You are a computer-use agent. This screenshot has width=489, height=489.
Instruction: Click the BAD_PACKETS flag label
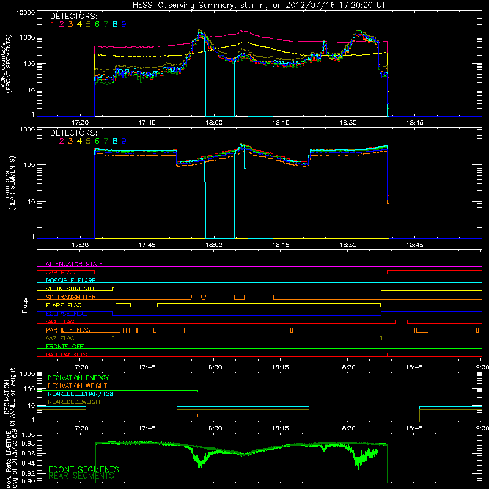point(67,355)
